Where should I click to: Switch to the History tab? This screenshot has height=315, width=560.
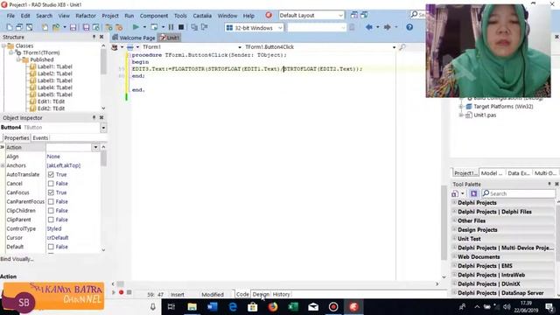coord(281,294)
